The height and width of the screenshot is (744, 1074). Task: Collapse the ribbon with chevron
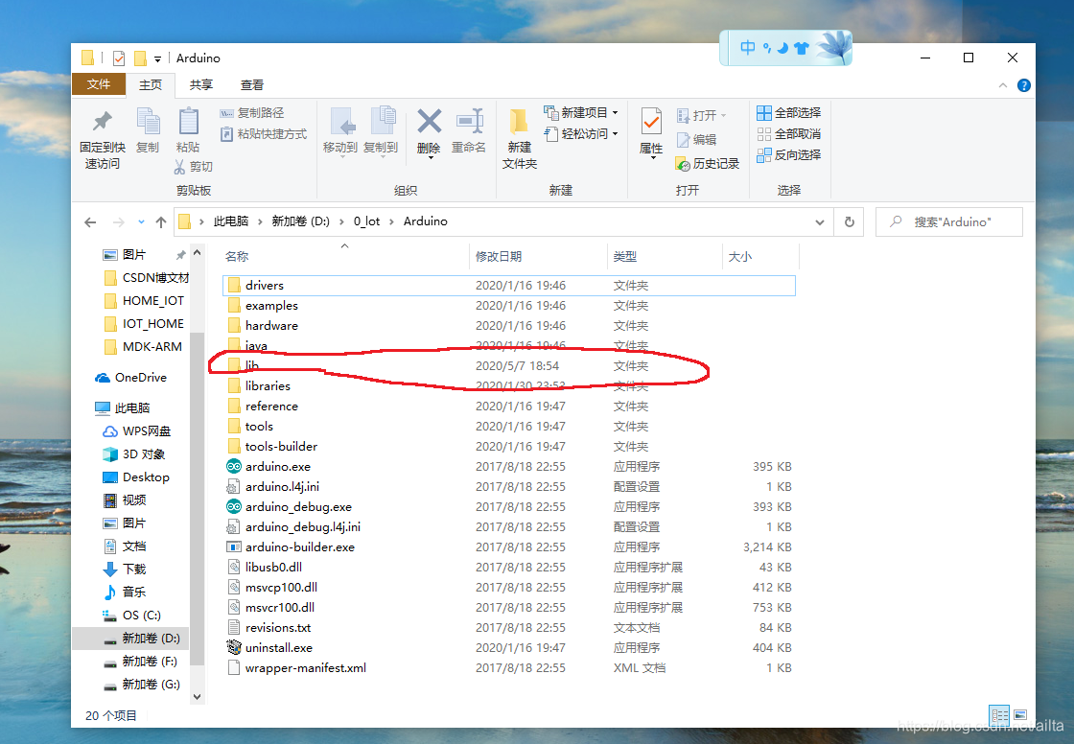point(1003,85)
